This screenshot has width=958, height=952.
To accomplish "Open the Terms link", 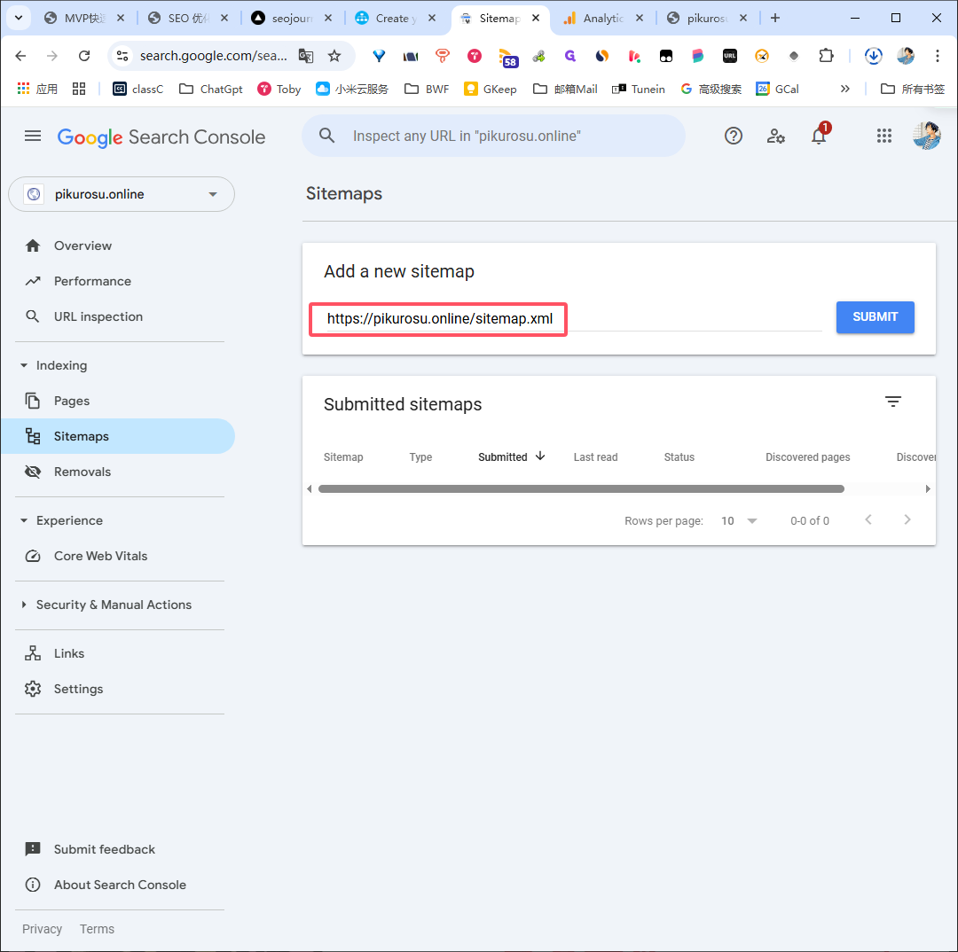I will [x=97, y=929].
